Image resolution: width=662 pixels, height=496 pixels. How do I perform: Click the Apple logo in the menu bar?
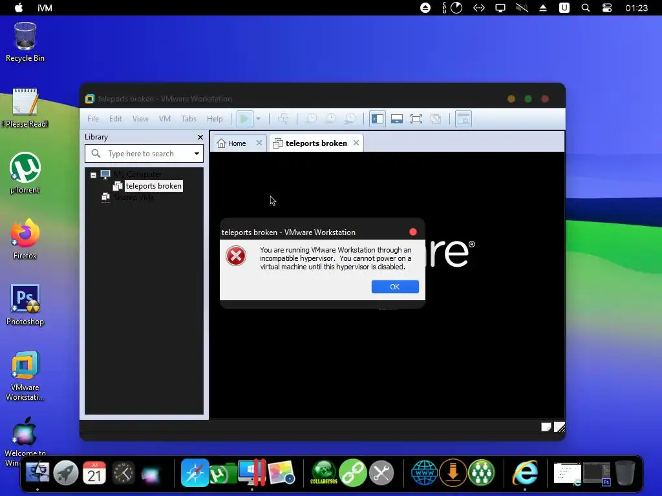pyautogui.click(x=19, y=8)
